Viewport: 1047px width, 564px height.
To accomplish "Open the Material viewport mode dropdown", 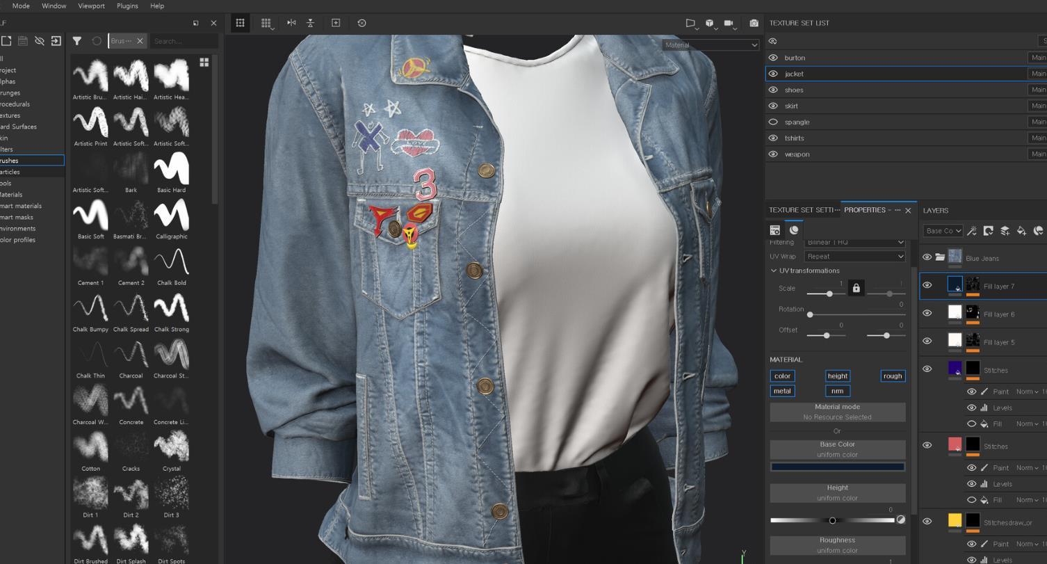I will 710,45.
